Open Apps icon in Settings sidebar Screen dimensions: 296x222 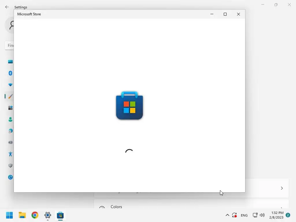click(10, 108)
